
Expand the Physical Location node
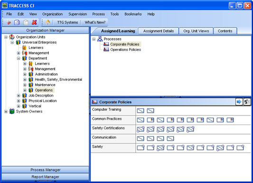click(x=19, y=101)
